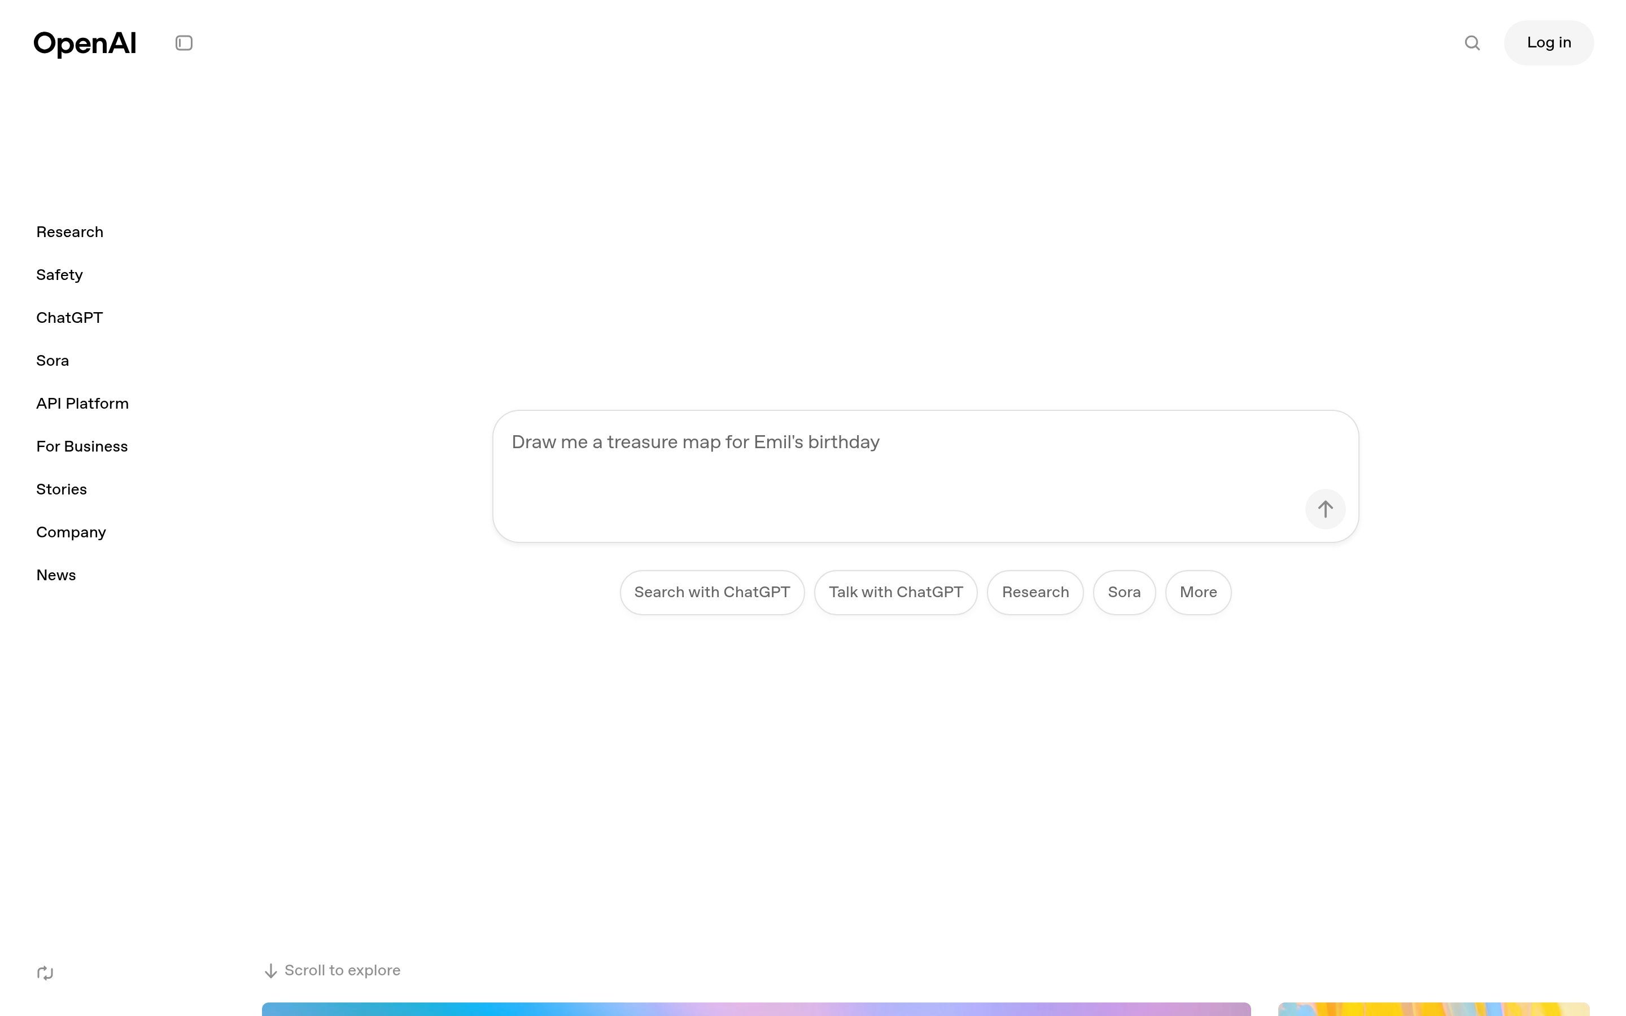Screen dimensions: 1626x1016
Task: Open the Research section from the sidebar
Action: pyautogui.click(x=69, y=231)
